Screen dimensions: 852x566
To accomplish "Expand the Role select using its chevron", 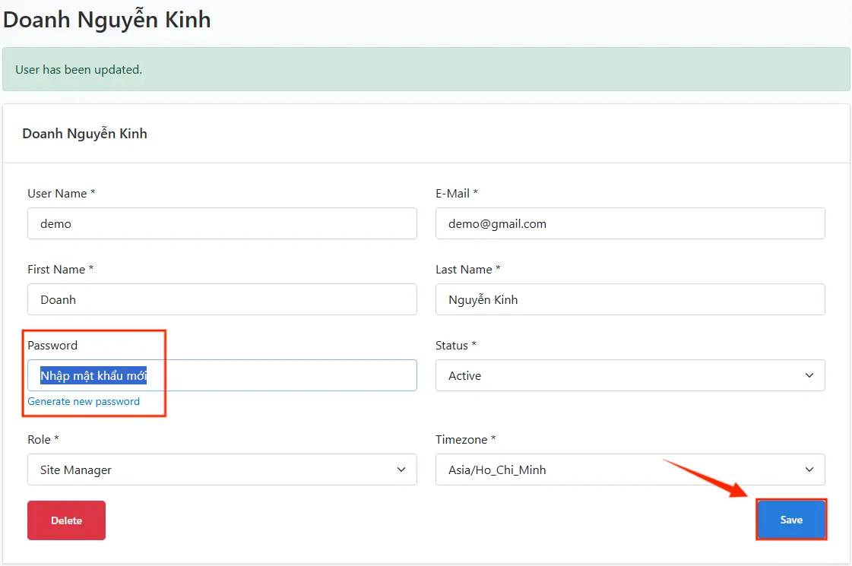I will pos(401,470).
